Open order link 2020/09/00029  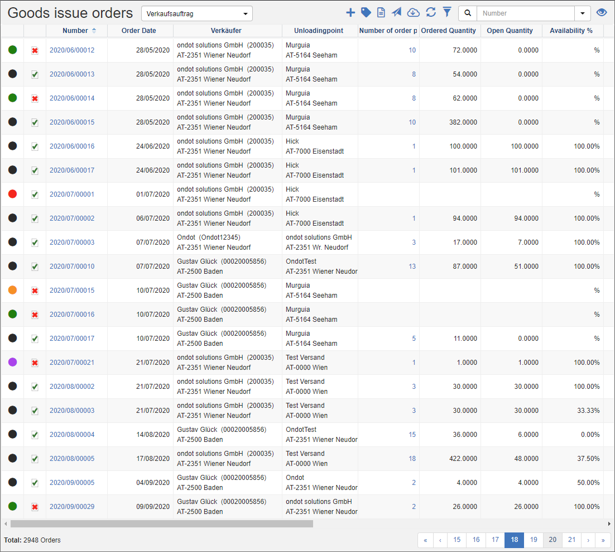72,507
